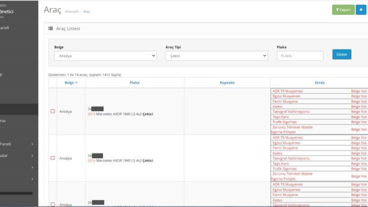
Task: Sort table by Evrak column header
Action: [x=320, y=83]
